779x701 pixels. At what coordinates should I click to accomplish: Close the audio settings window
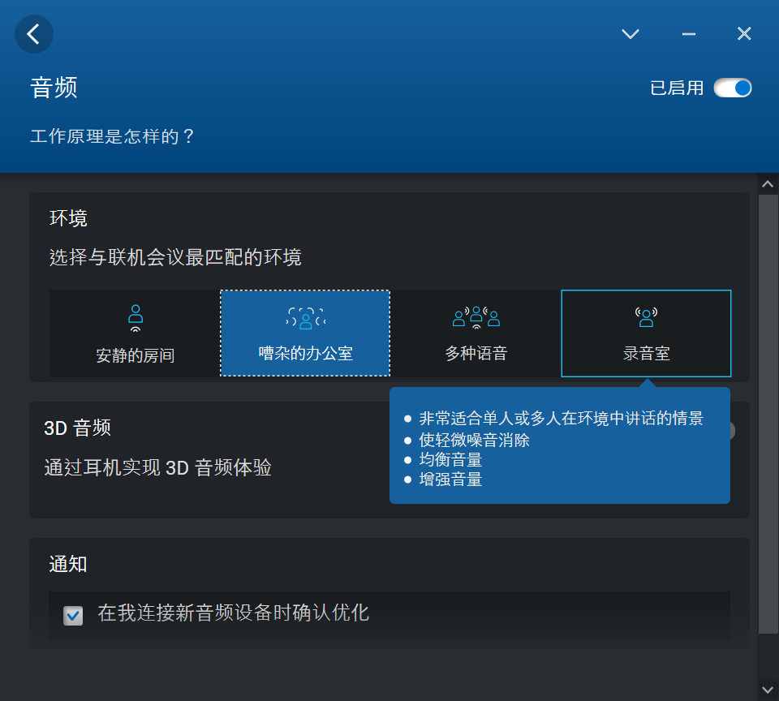click(744, 34)
